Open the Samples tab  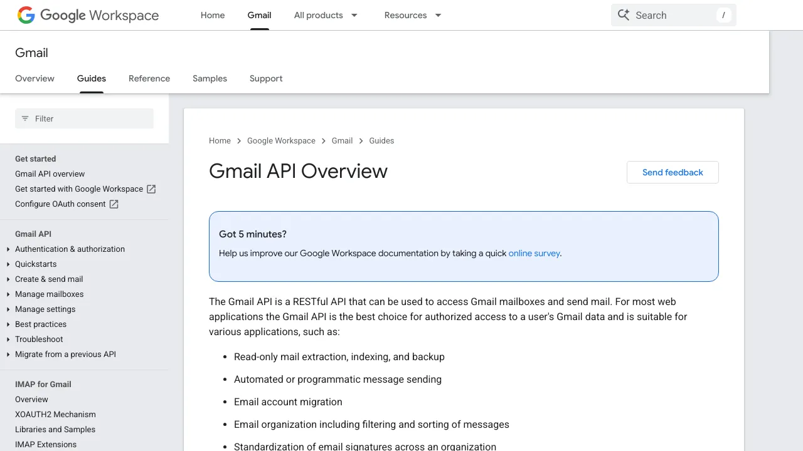click(210, 78)
